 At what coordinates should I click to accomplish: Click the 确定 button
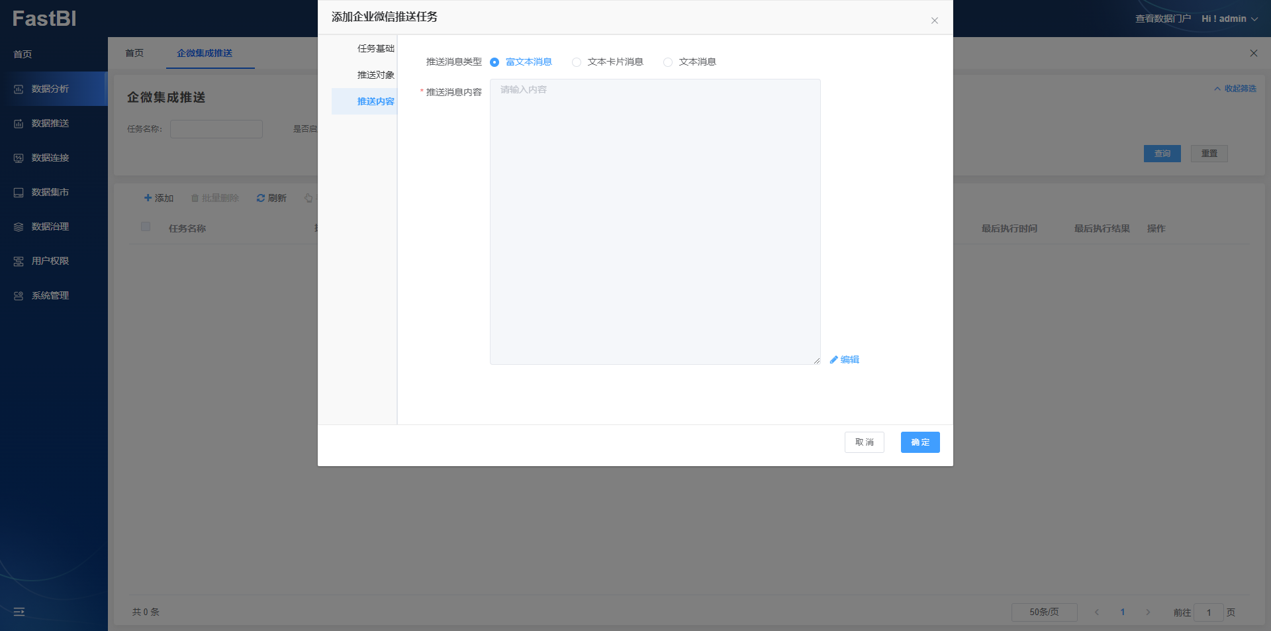920,442
